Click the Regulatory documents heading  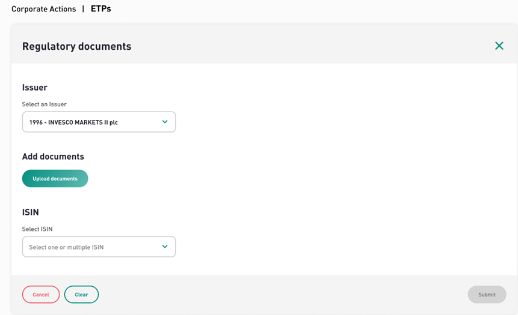pos(76,46)
